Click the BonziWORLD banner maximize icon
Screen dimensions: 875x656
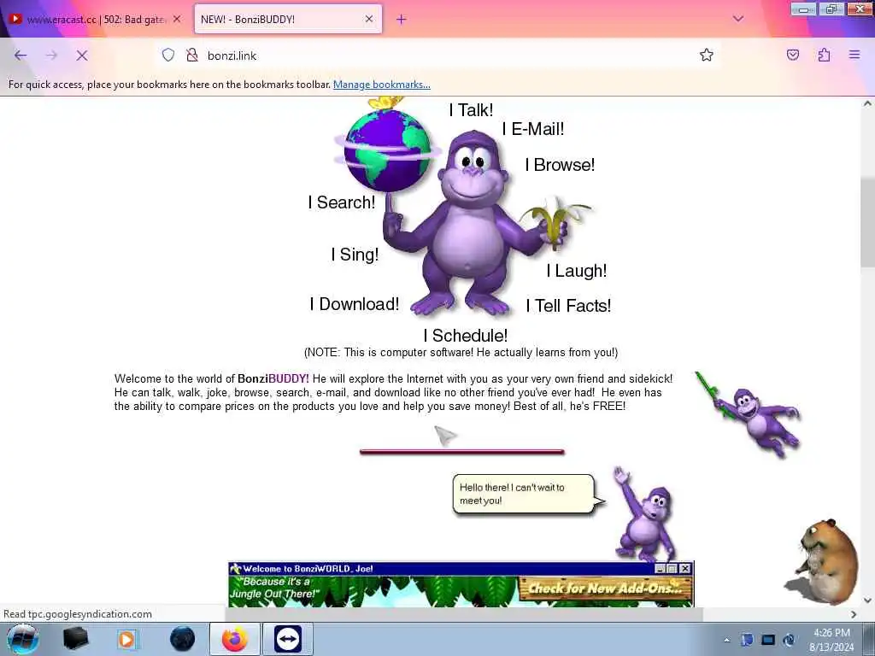(x=672, y=568)
